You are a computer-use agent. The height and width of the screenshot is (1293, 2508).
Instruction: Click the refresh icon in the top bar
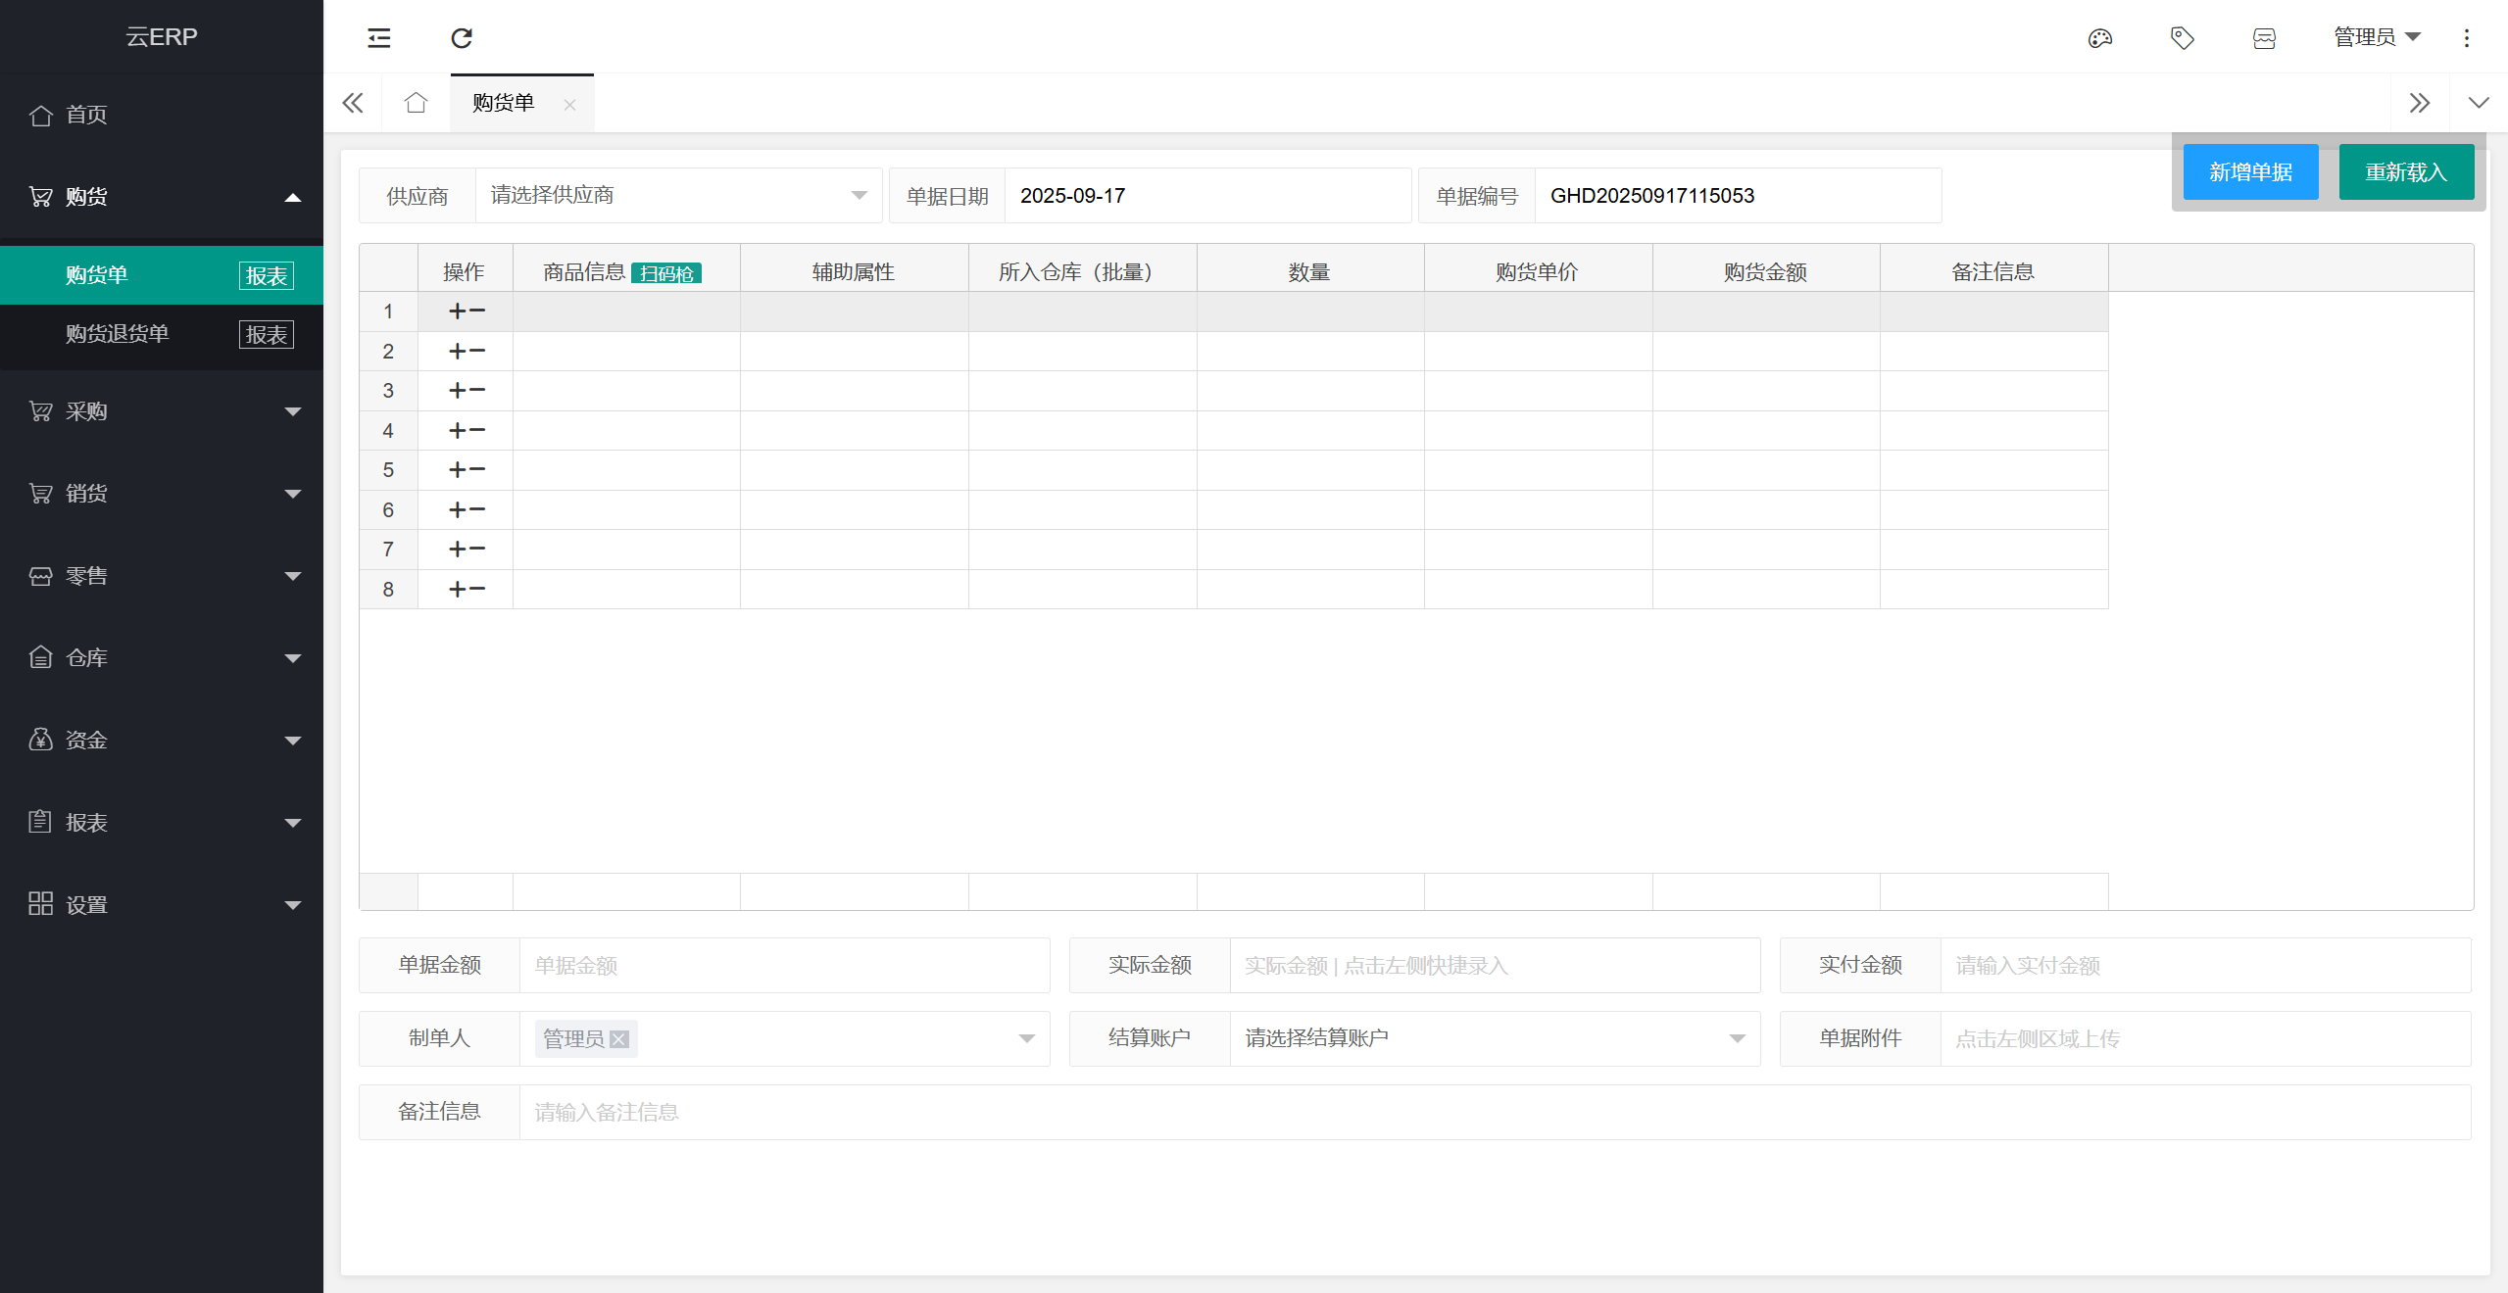(462, 38)
